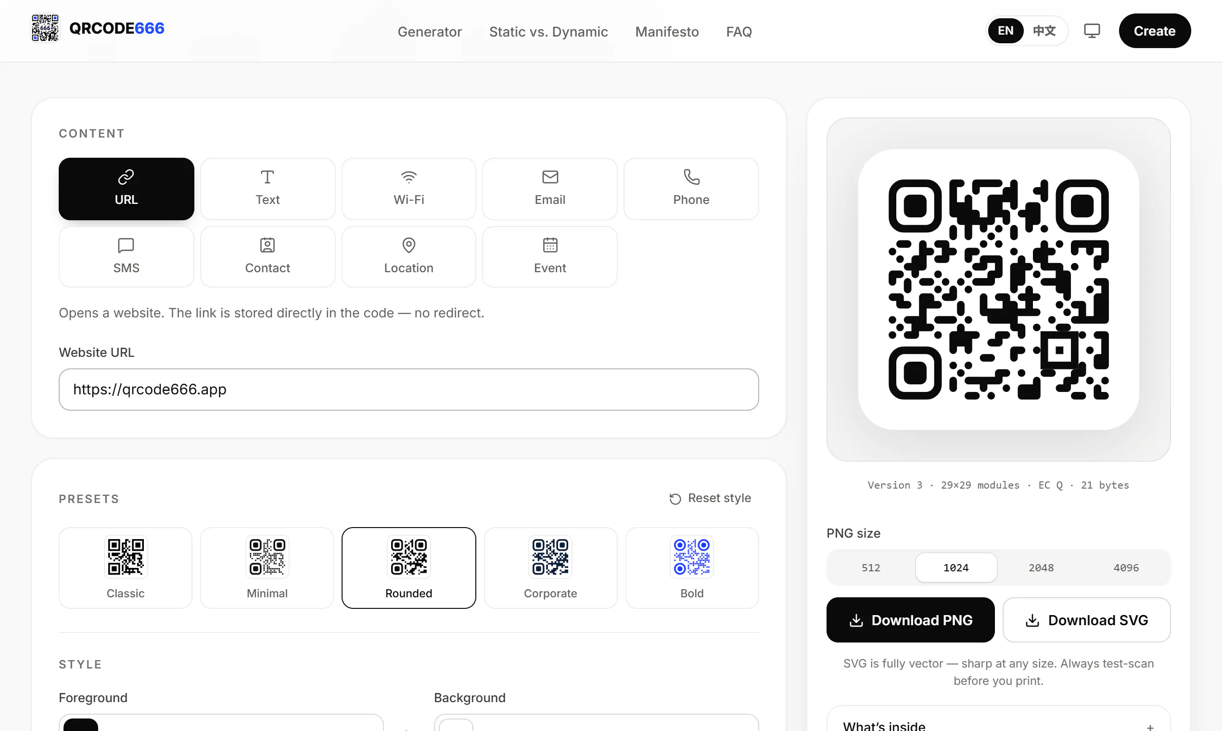Focus the Website URL input field
Viewport: 1222px width, 731px height.
pos(408,389)
